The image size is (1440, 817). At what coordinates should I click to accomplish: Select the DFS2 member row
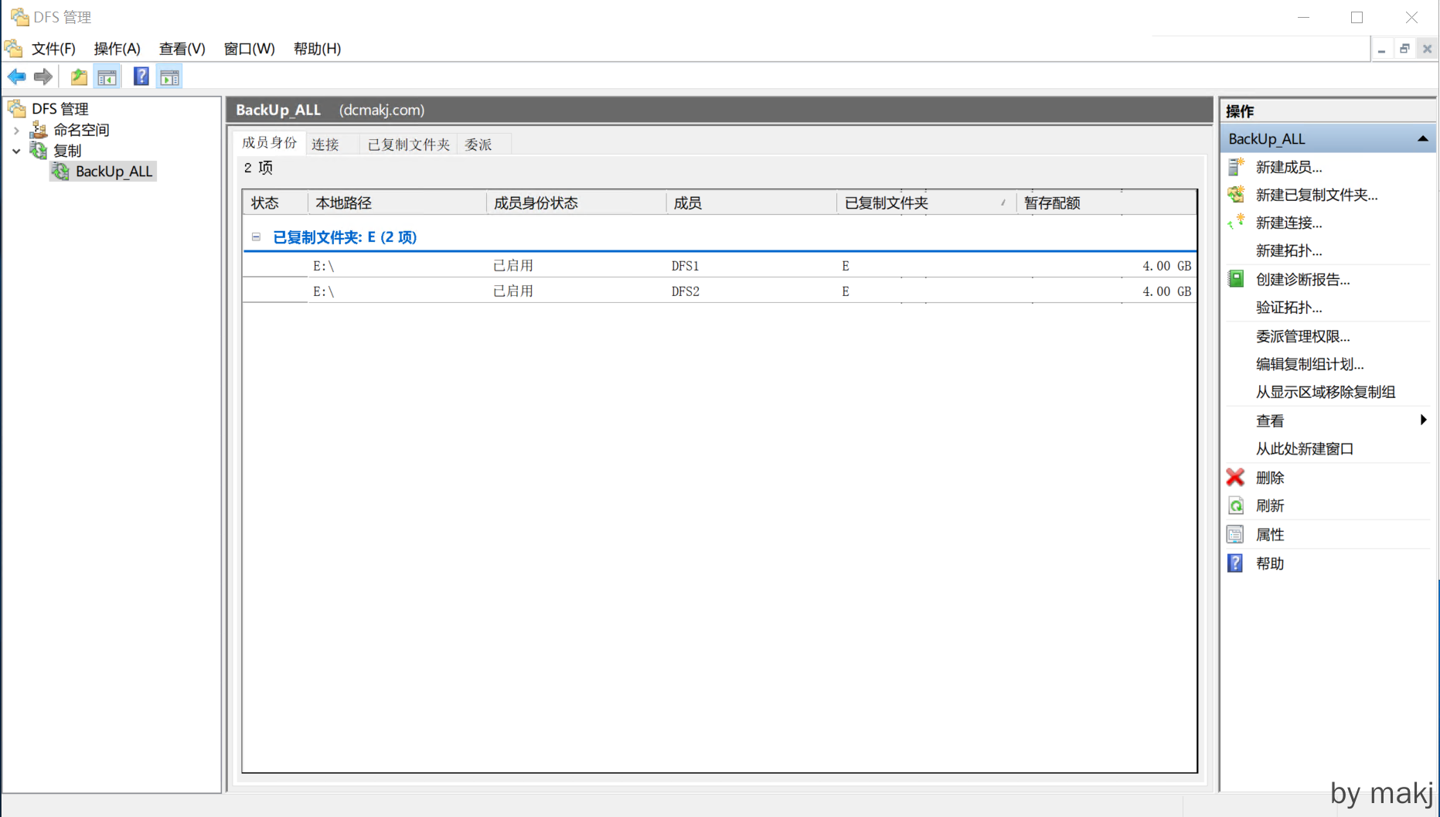685,291
